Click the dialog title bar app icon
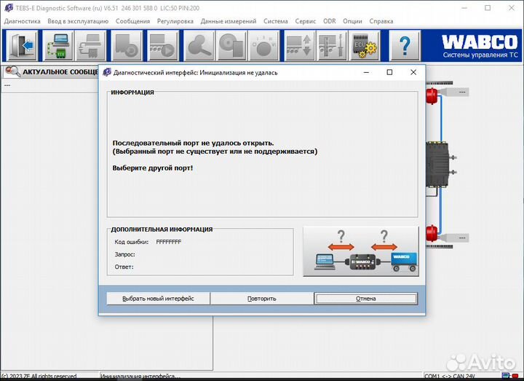The width and height of the screenshot is (524, 381). coord(107,72)
